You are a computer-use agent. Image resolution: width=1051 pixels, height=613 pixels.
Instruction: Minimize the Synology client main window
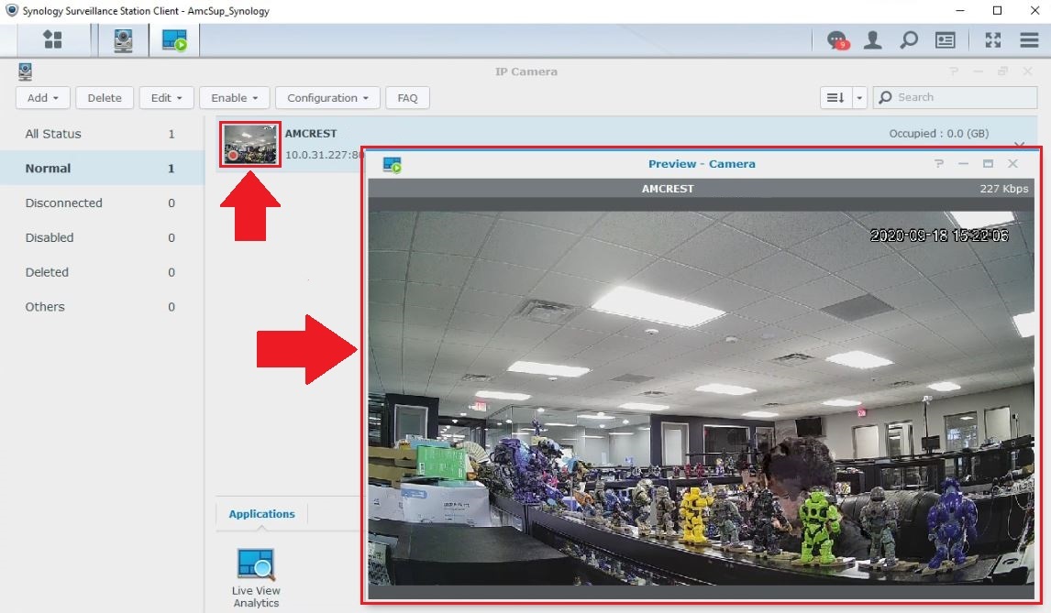(960, 11)
